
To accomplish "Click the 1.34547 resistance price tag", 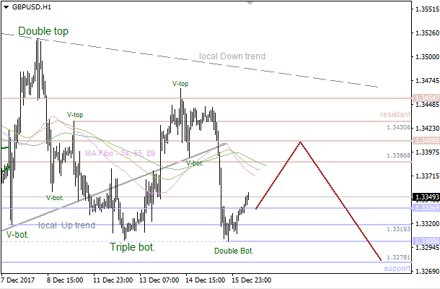I will coord(424,97).
